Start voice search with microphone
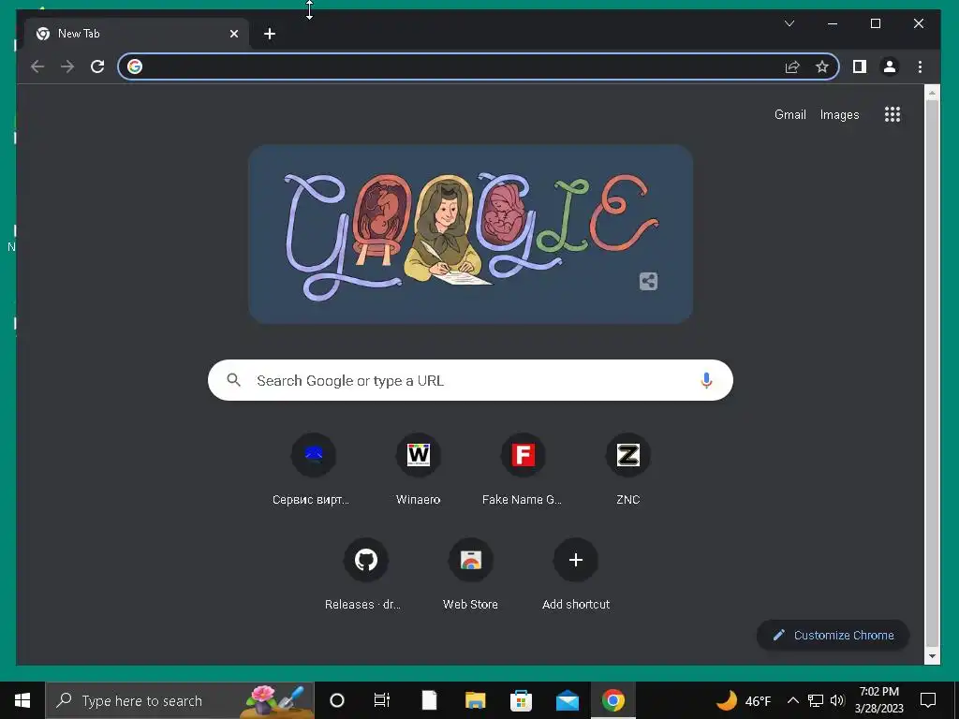Screen dimensions: 959x719 (706, 380)
